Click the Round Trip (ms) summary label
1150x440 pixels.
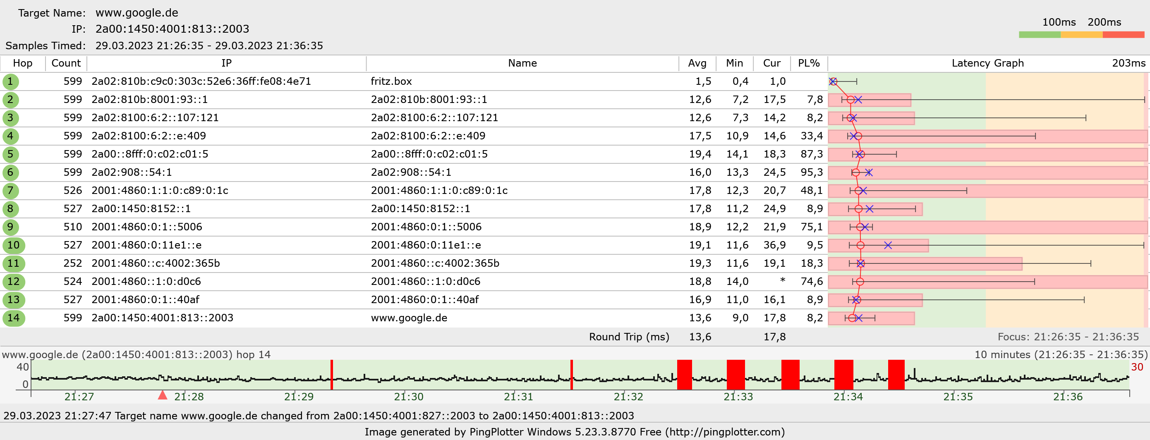point(629,337)
